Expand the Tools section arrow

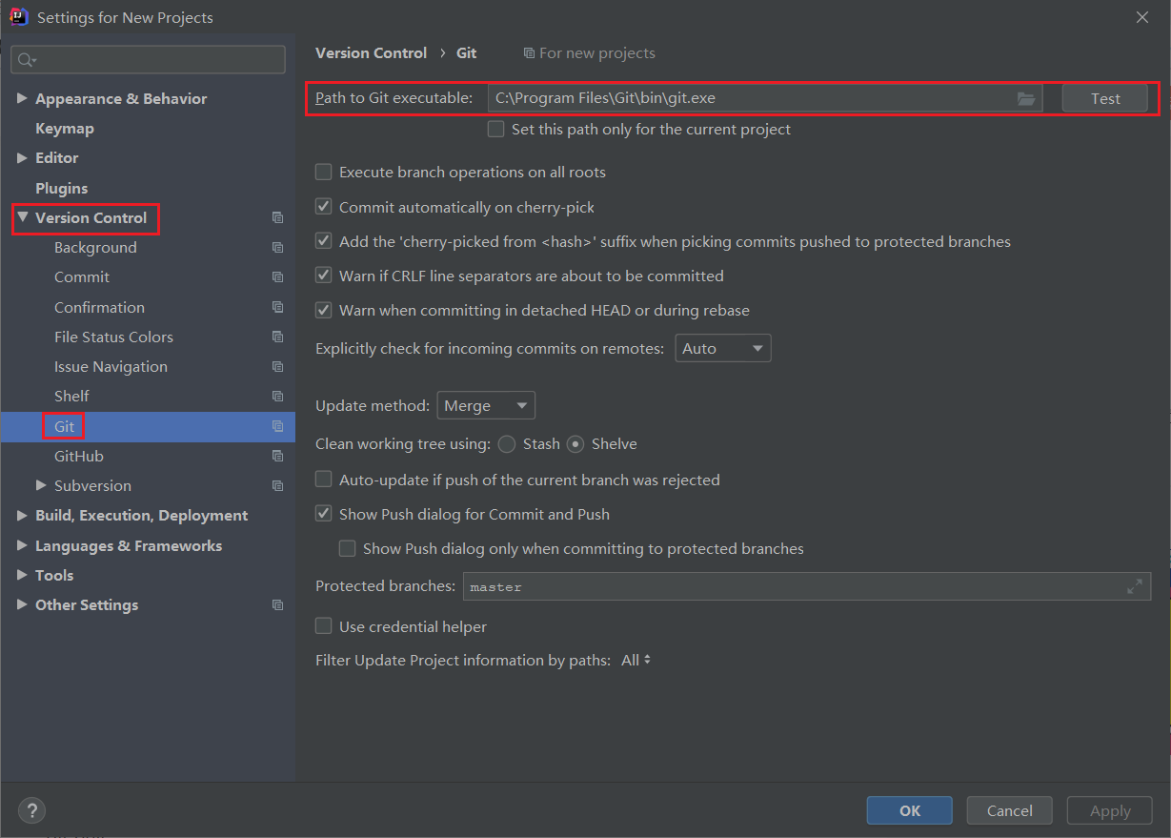point(22,575)
